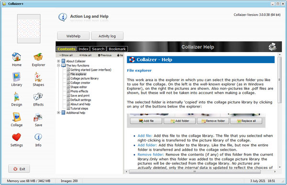Click the 3 July 2021 date in status bar
This screenshot has width=287, height=185.
(258, 181)
